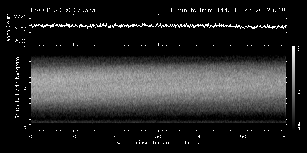Select the 2182 tick on Zenith Count axis
Viewport: 307px width, 153px height.
[21, 29]
